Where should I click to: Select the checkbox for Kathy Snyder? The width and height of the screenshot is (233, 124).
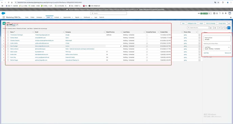pyautogui.click(x=8, y=52)
